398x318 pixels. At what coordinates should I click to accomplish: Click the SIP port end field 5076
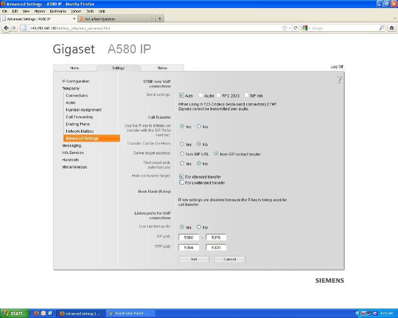216,238
